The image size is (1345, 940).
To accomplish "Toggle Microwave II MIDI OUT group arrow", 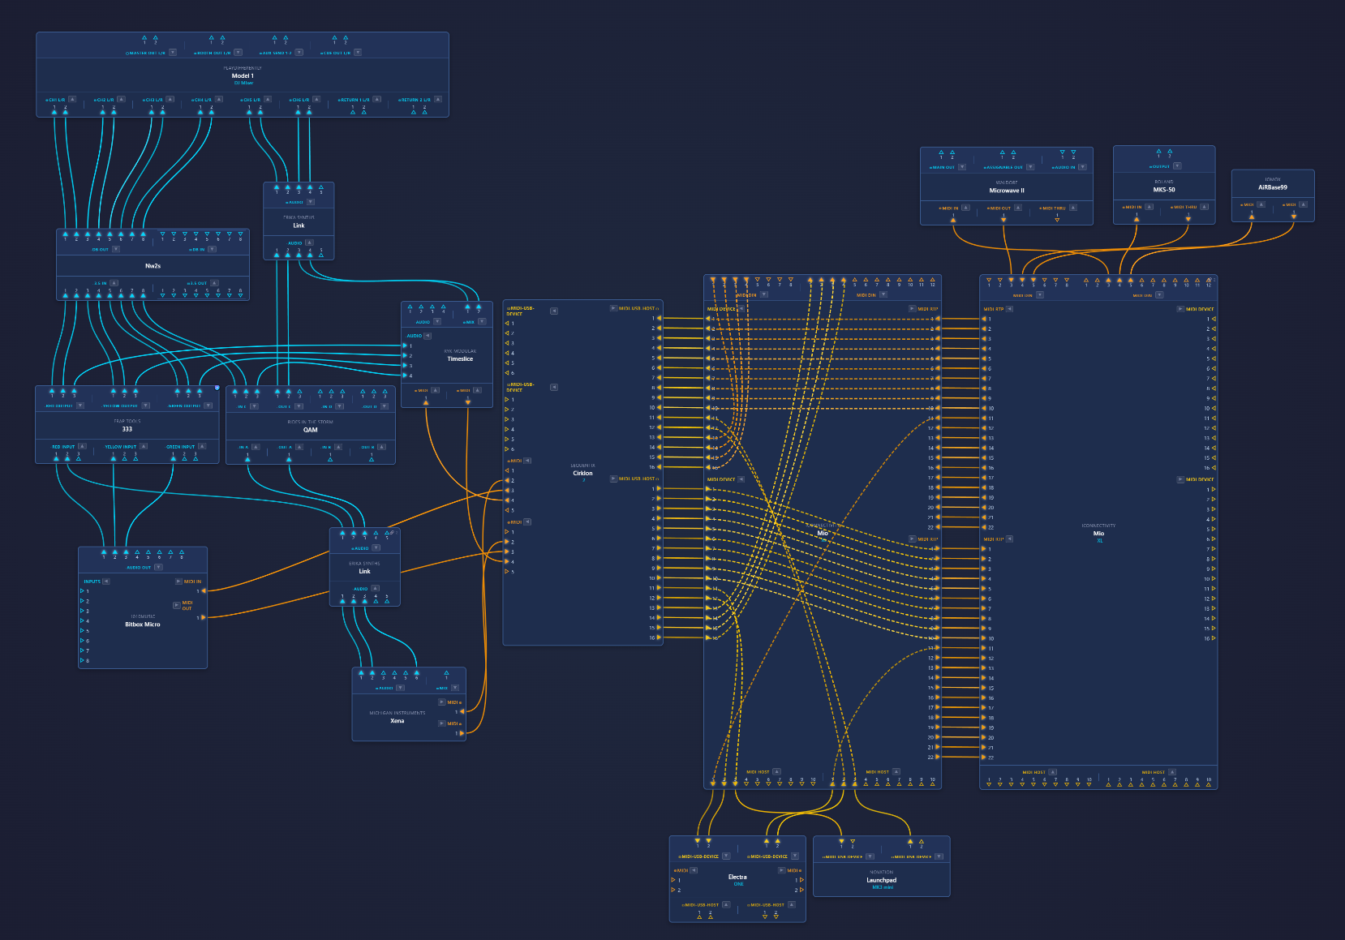I will coord(1018,208).
